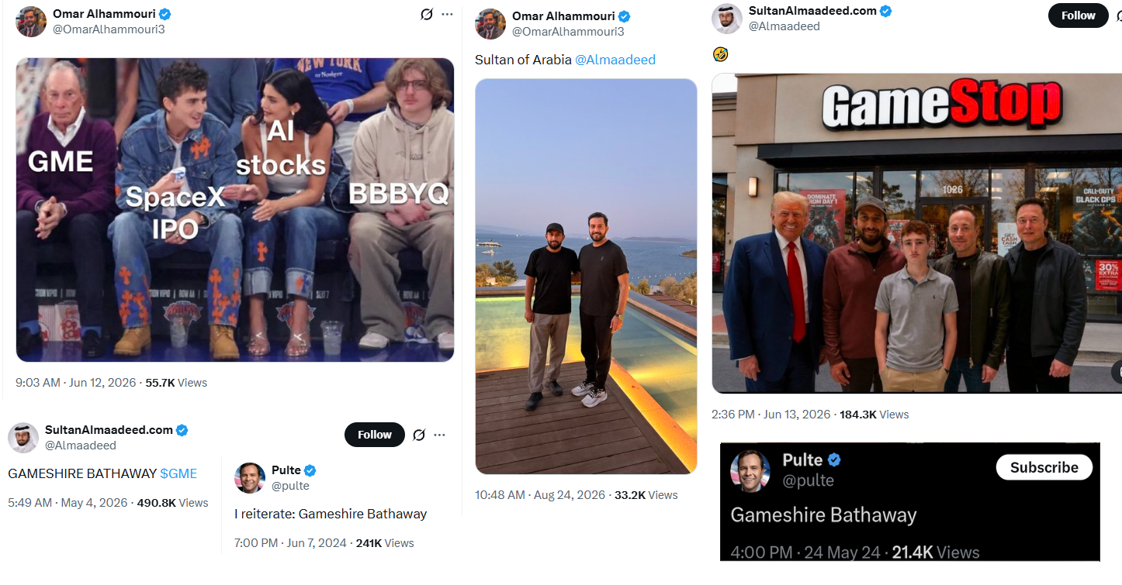Click the Grok icon on the GAMESHIRE BATHAWAY tweet
The image size is (1122, 585).
point(419,435)
